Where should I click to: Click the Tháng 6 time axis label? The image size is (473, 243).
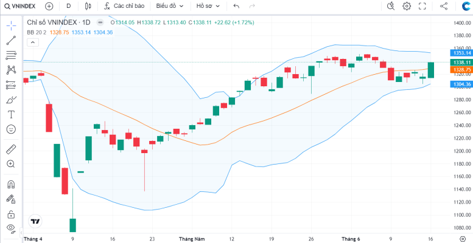click(x=351, y=239)
